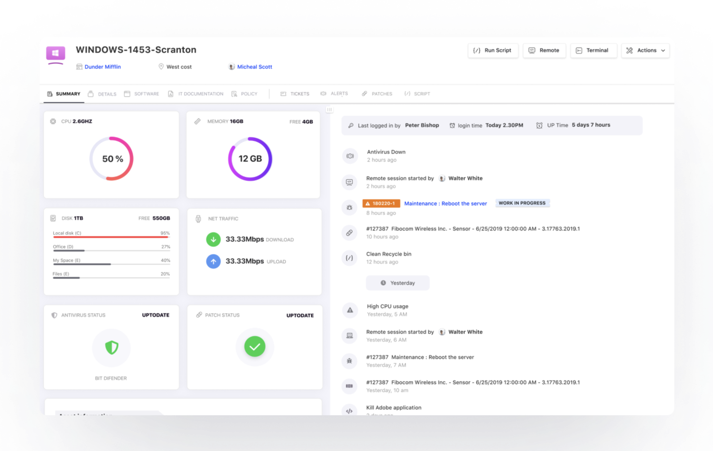
Task: Click the High CPU usage warning icon
Action: point(350,310)
